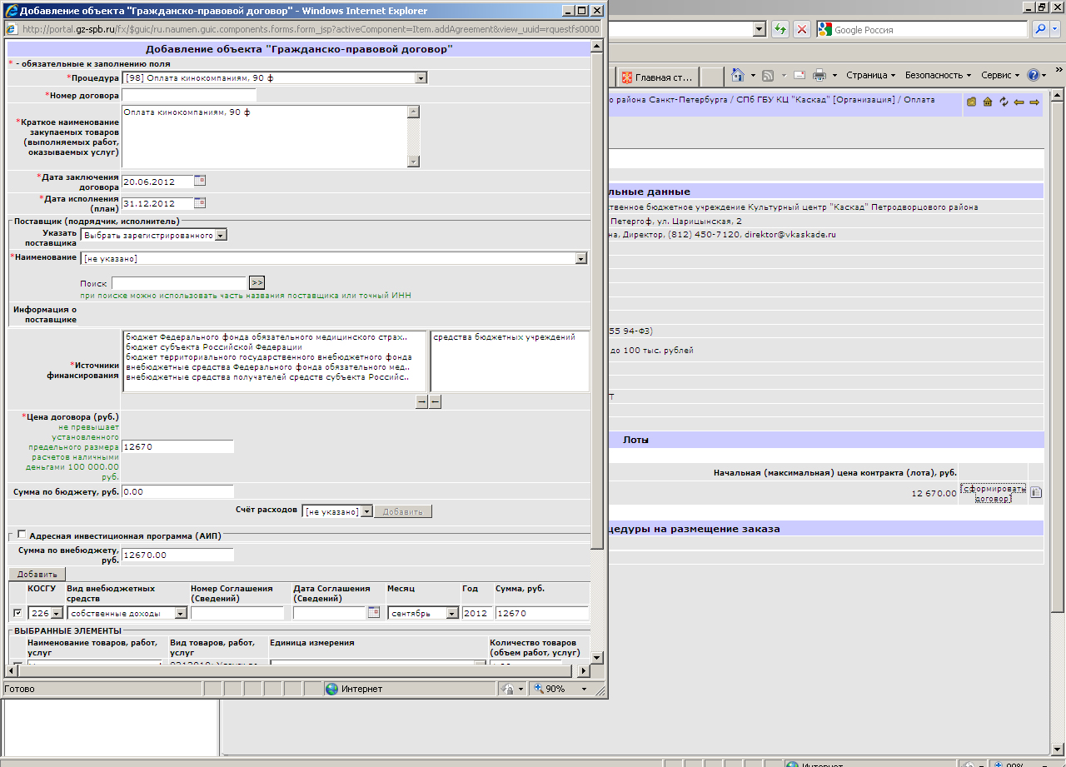
Task: Open the КОСГУ 226 dropdown
Action: click(57, 613)
